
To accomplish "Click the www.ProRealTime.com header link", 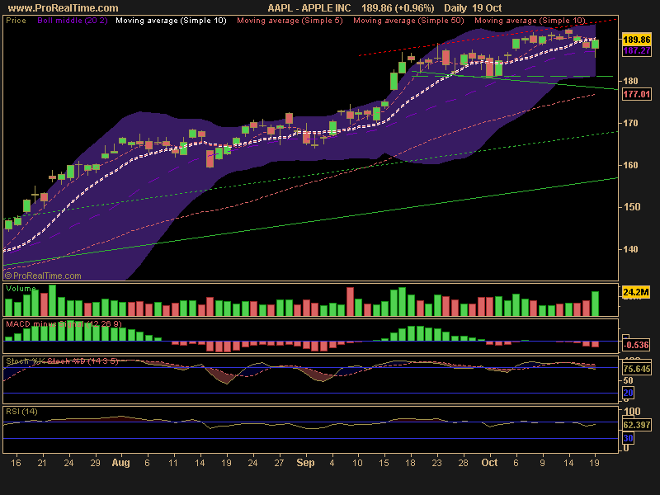I will pos(64,8).
